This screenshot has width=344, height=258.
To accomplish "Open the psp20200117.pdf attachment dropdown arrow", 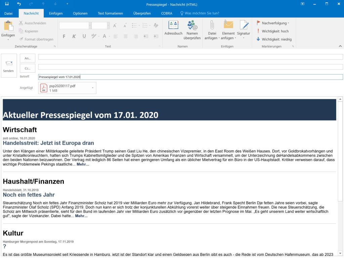I will (x=93, y=88).
